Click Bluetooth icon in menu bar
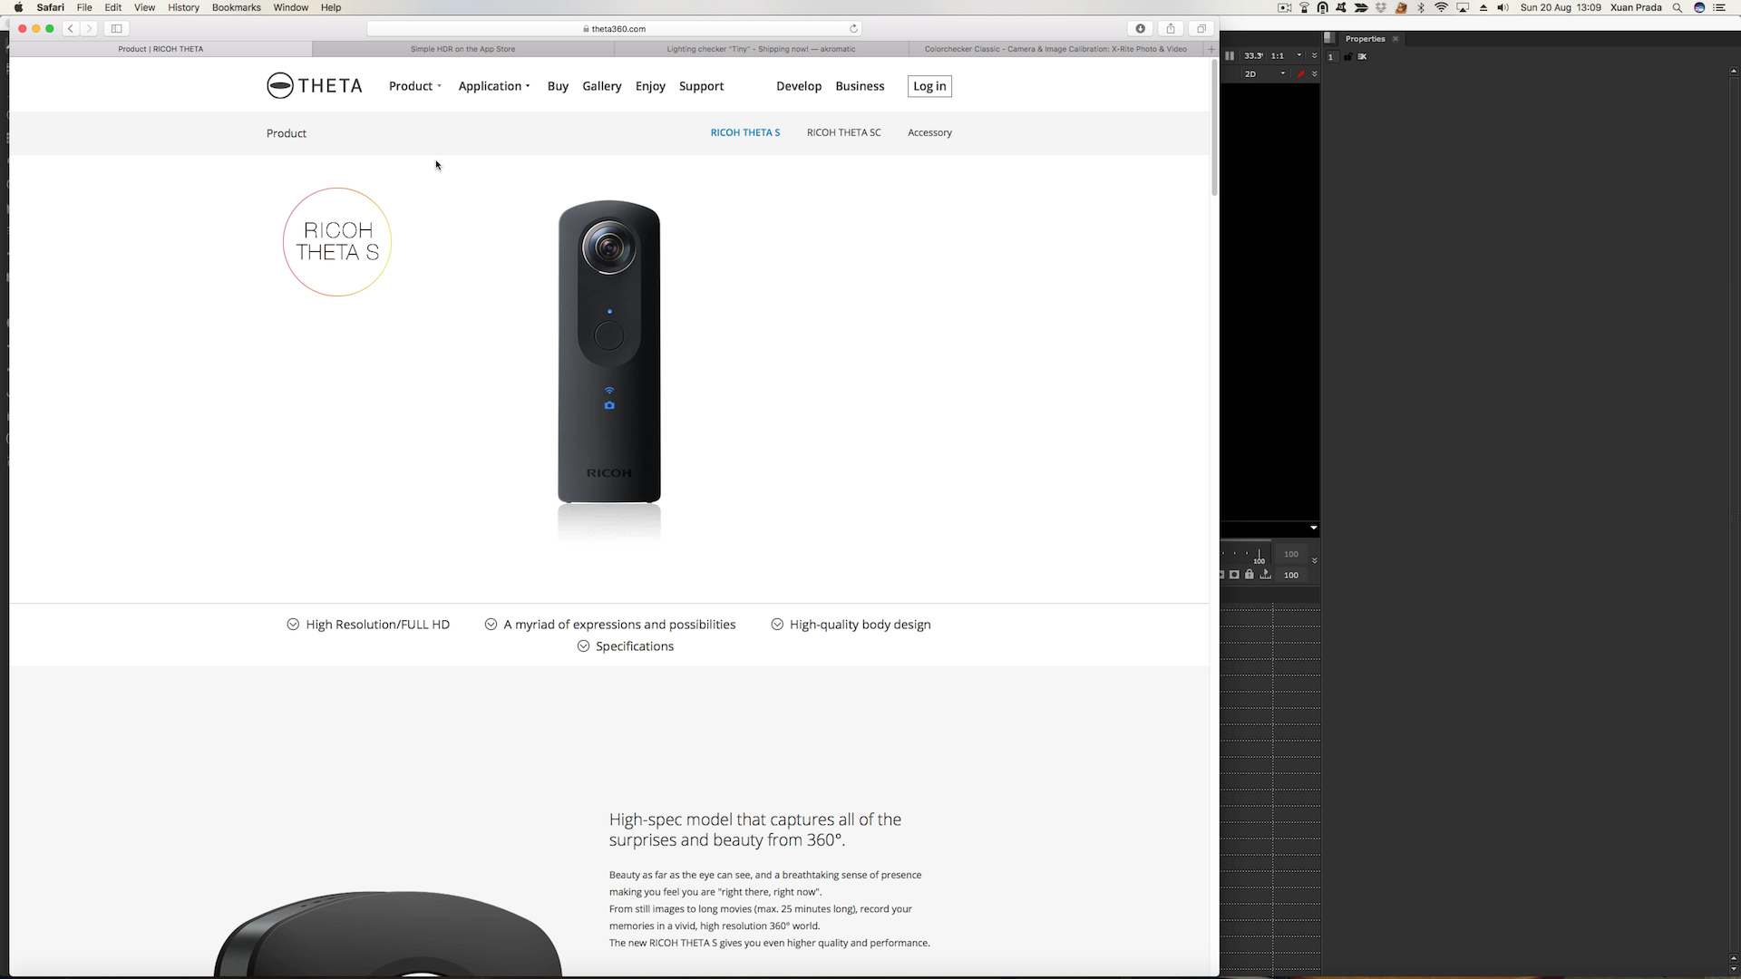1741x979 pixels. click(x=1421, y=7)
